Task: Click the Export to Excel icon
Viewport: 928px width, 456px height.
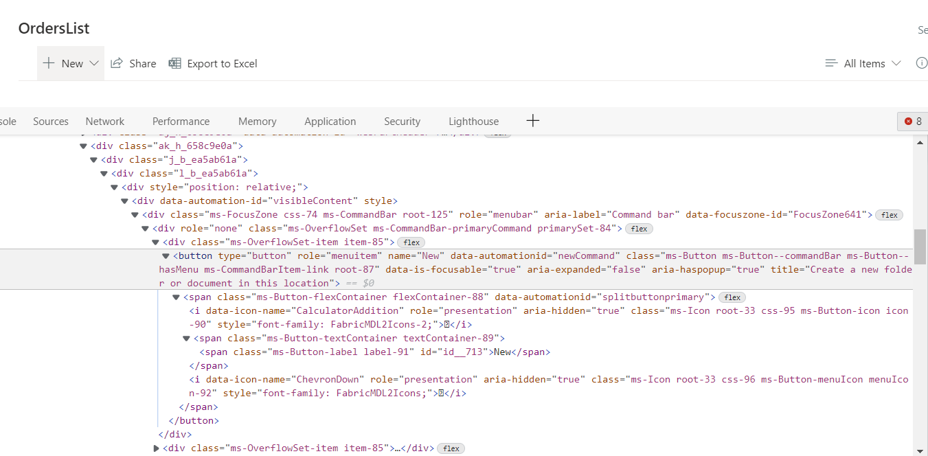Action: coord(175,62)
